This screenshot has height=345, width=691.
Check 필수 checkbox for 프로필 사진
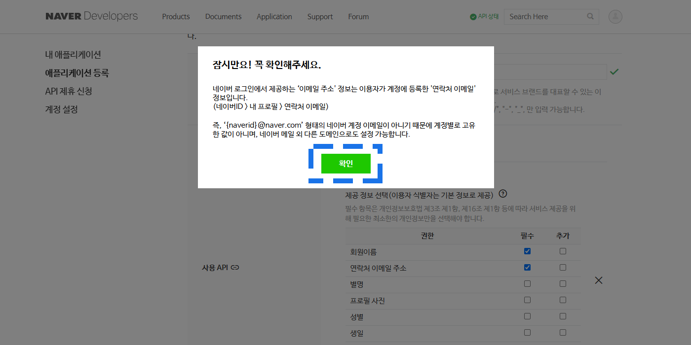(x=527, y=300)
